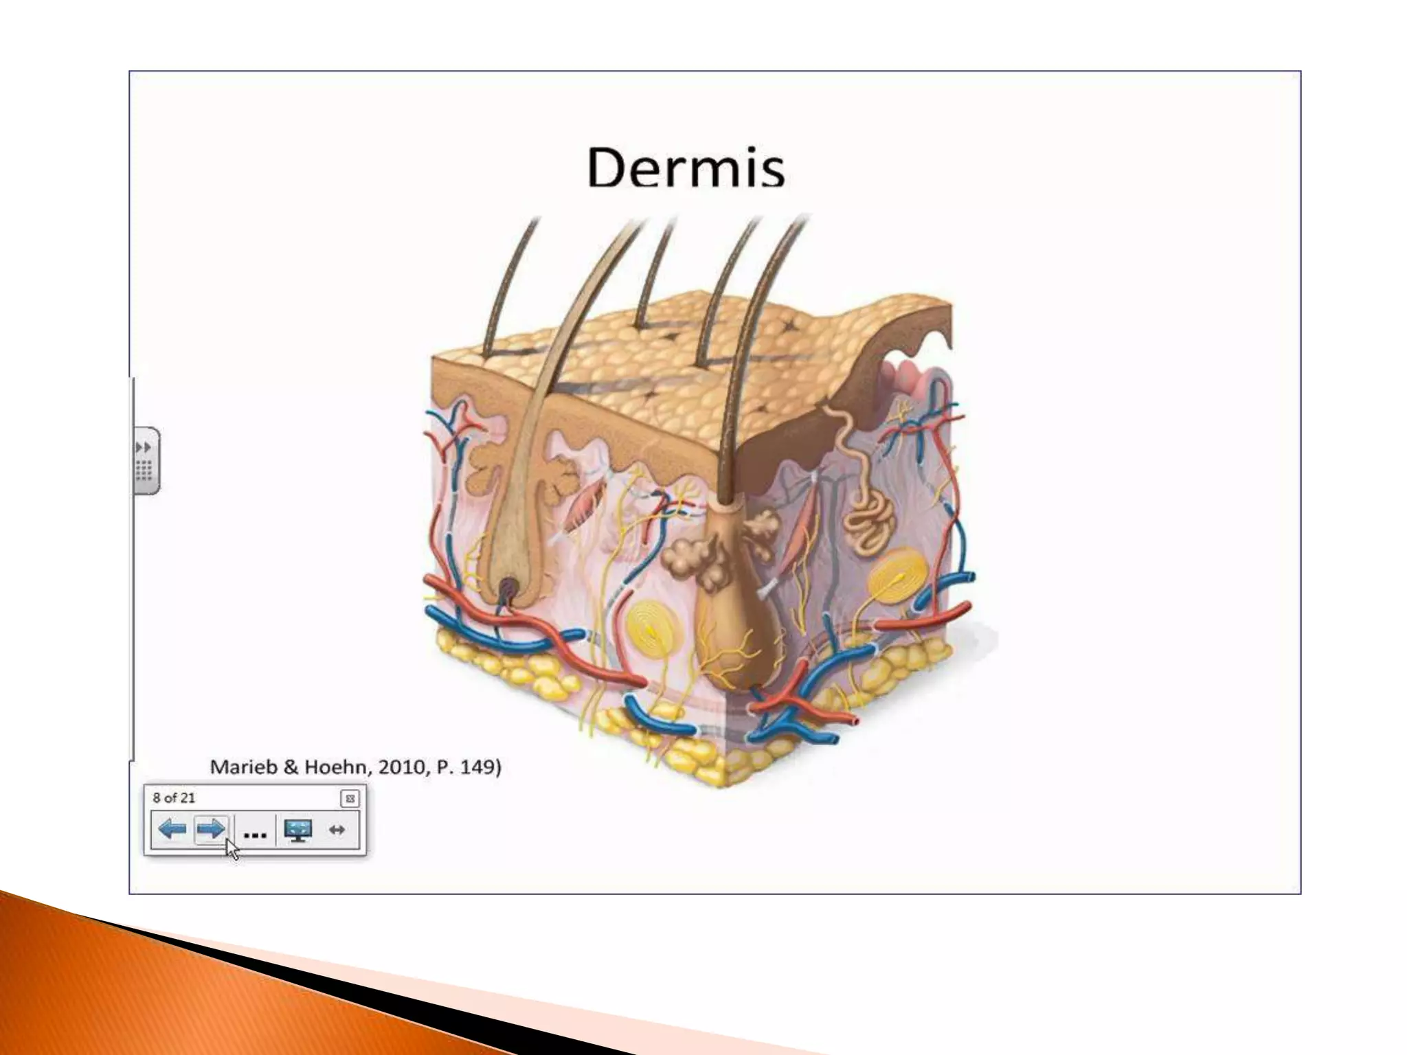The width and height of the screenshot is (1407, 1055).
Task: Select the 'Dermis' slide title
Action: [x=686, y=168]
